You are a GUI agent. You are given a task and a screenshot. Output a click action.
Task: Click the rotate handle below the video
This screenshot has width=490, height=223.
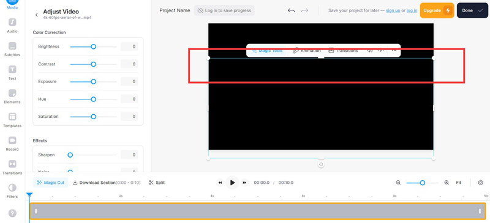321,164
